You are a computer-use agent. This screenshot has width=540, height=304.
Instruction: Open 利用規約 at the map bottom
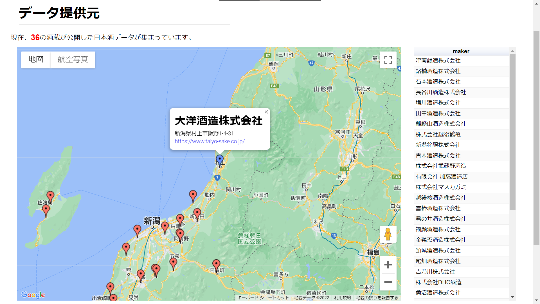[x=342, y=298]
